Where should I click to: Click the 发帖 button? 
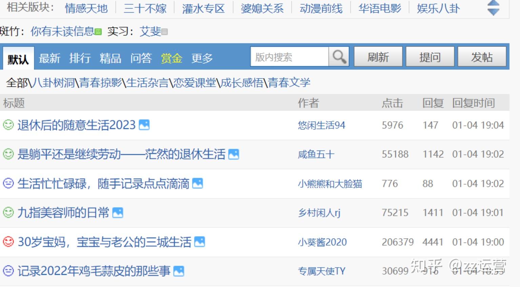[482, 57]
